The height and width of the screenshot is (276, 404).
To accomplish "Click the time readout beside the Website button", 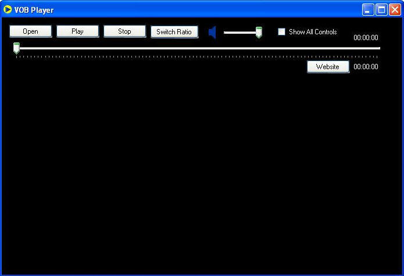I will tap(366, 67).
